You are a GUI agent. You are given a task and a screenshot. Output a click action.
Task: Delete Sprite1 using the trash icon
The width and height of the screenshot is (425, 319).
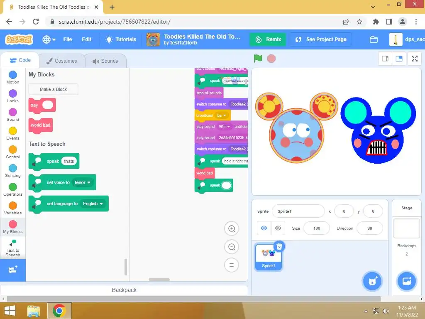click(x=279, y=247)
